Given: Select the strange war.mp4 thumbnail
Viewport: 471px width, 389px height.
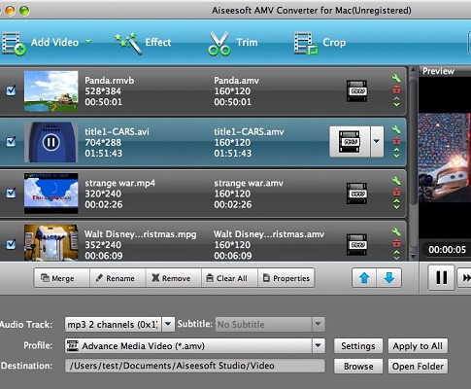Looking at the screenshot, I should (51, 194).
